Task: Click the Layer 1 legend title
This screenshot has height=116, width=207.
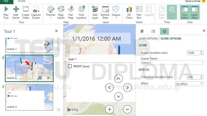Action: pyautogui.click(x=72, y=59)
